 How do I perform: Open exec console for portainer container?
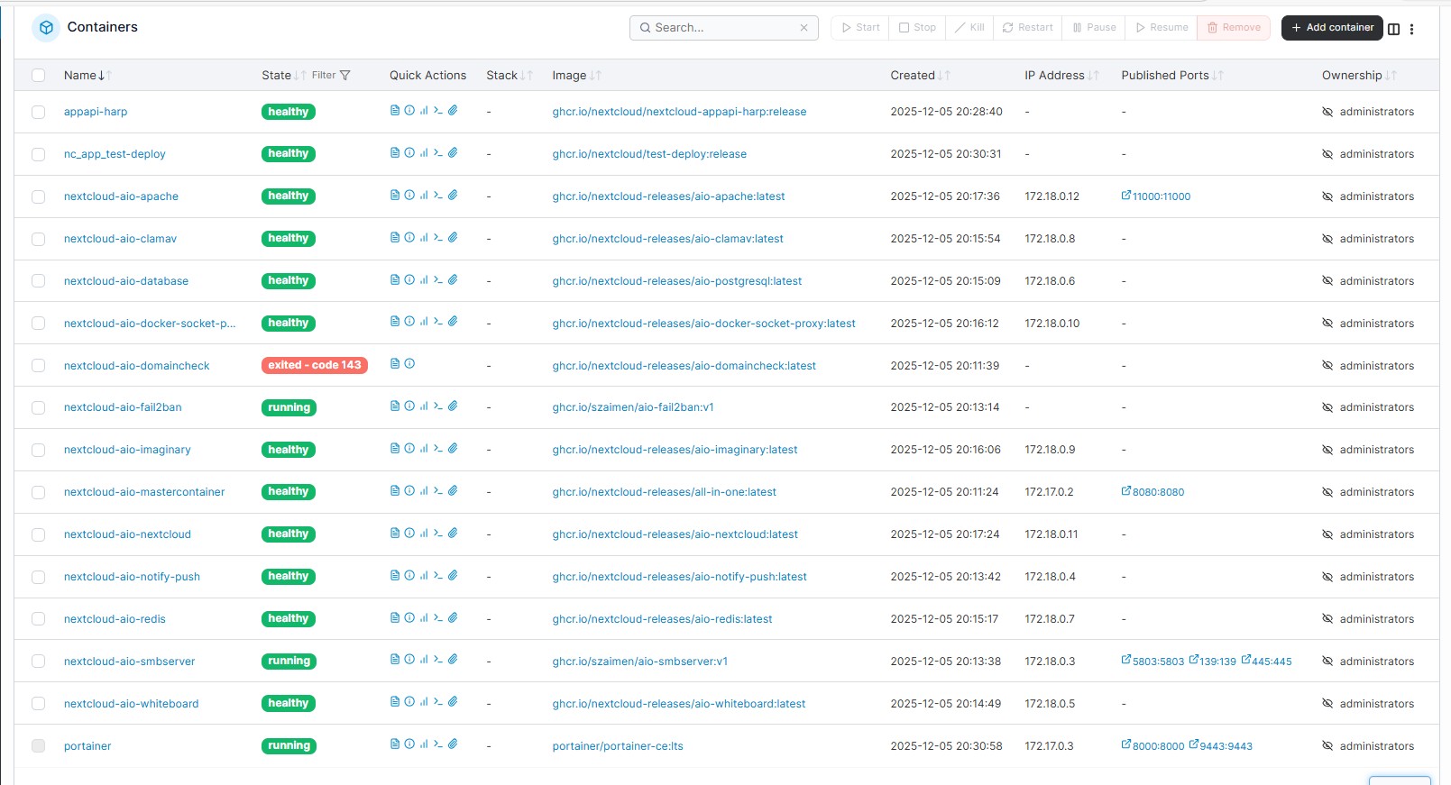438,744
